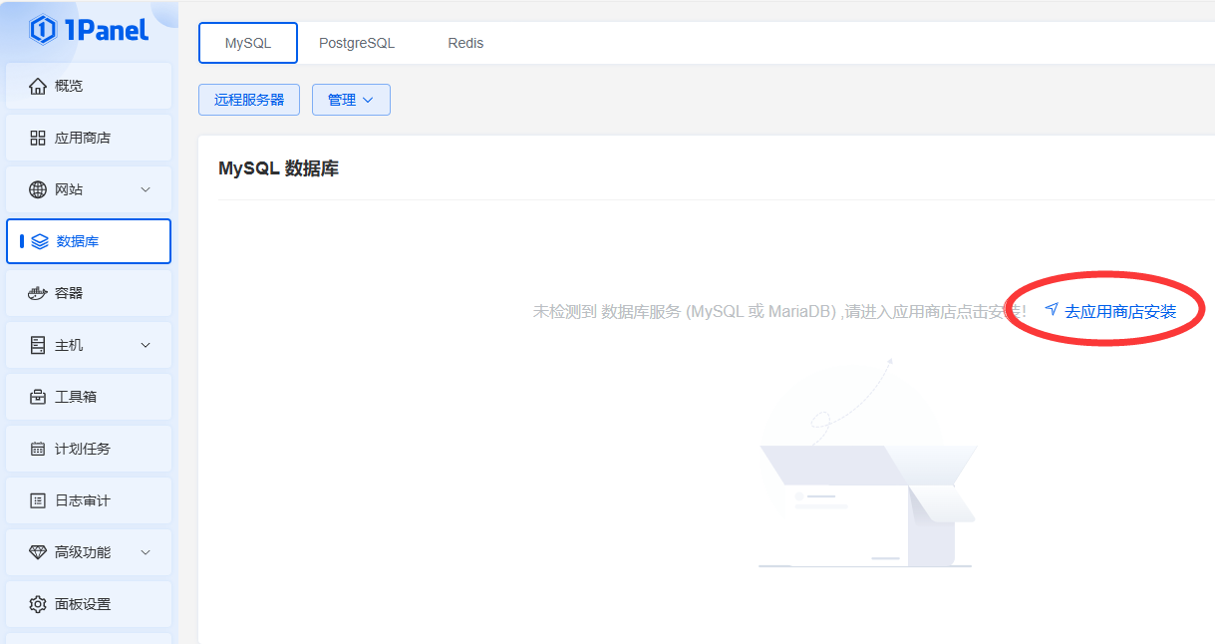The width and height of the screenshot is (1215, 644).
Task: Click the Docker whale icon beside 容器
Action: 38,293
